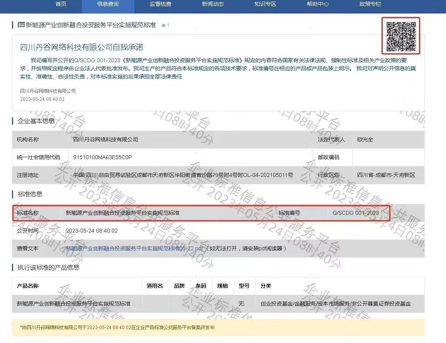Open the 首页 navigation tab
The image size is (446, 343).
[x=61, y=4]
